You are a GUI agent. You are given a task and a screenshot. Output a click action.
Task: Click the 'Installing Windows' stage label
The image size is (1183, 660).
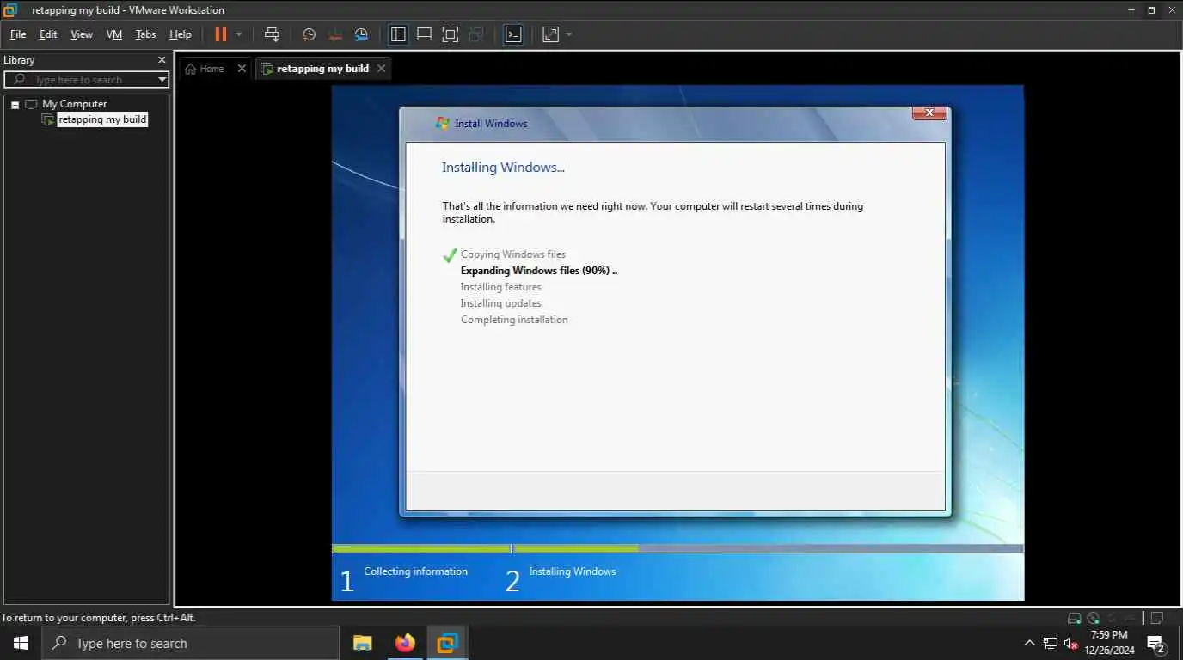[572, 571]
